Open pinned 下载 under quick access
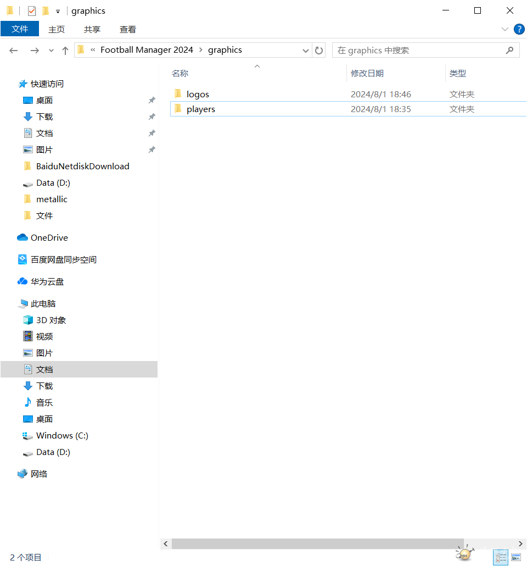 pyautogui.click(x=44, y=117)
